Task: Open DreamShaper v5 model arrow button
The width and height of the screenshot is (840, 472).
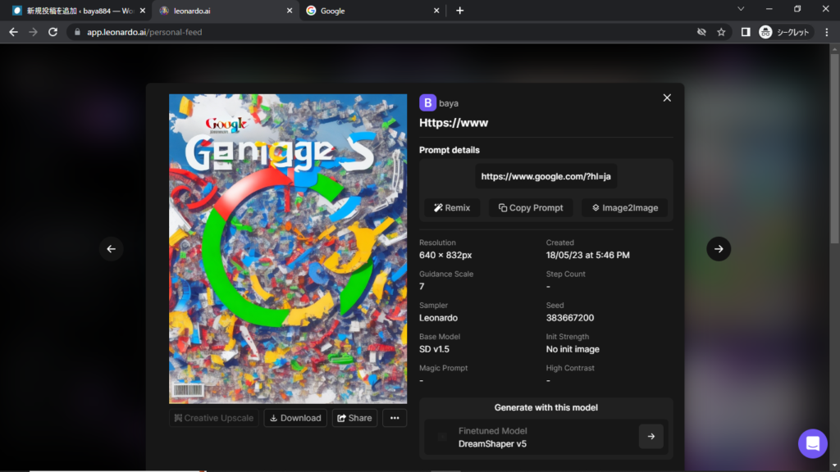Action: 651,437
